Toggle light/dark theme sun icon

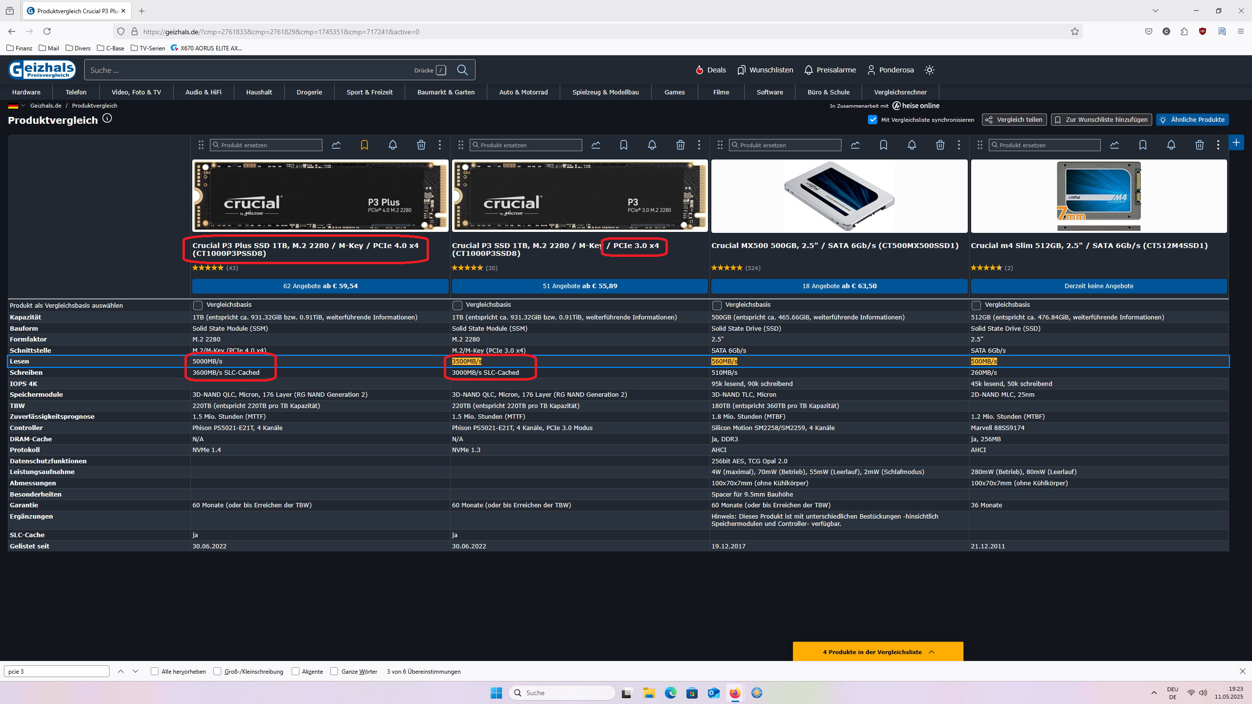(x=930, y=70)
